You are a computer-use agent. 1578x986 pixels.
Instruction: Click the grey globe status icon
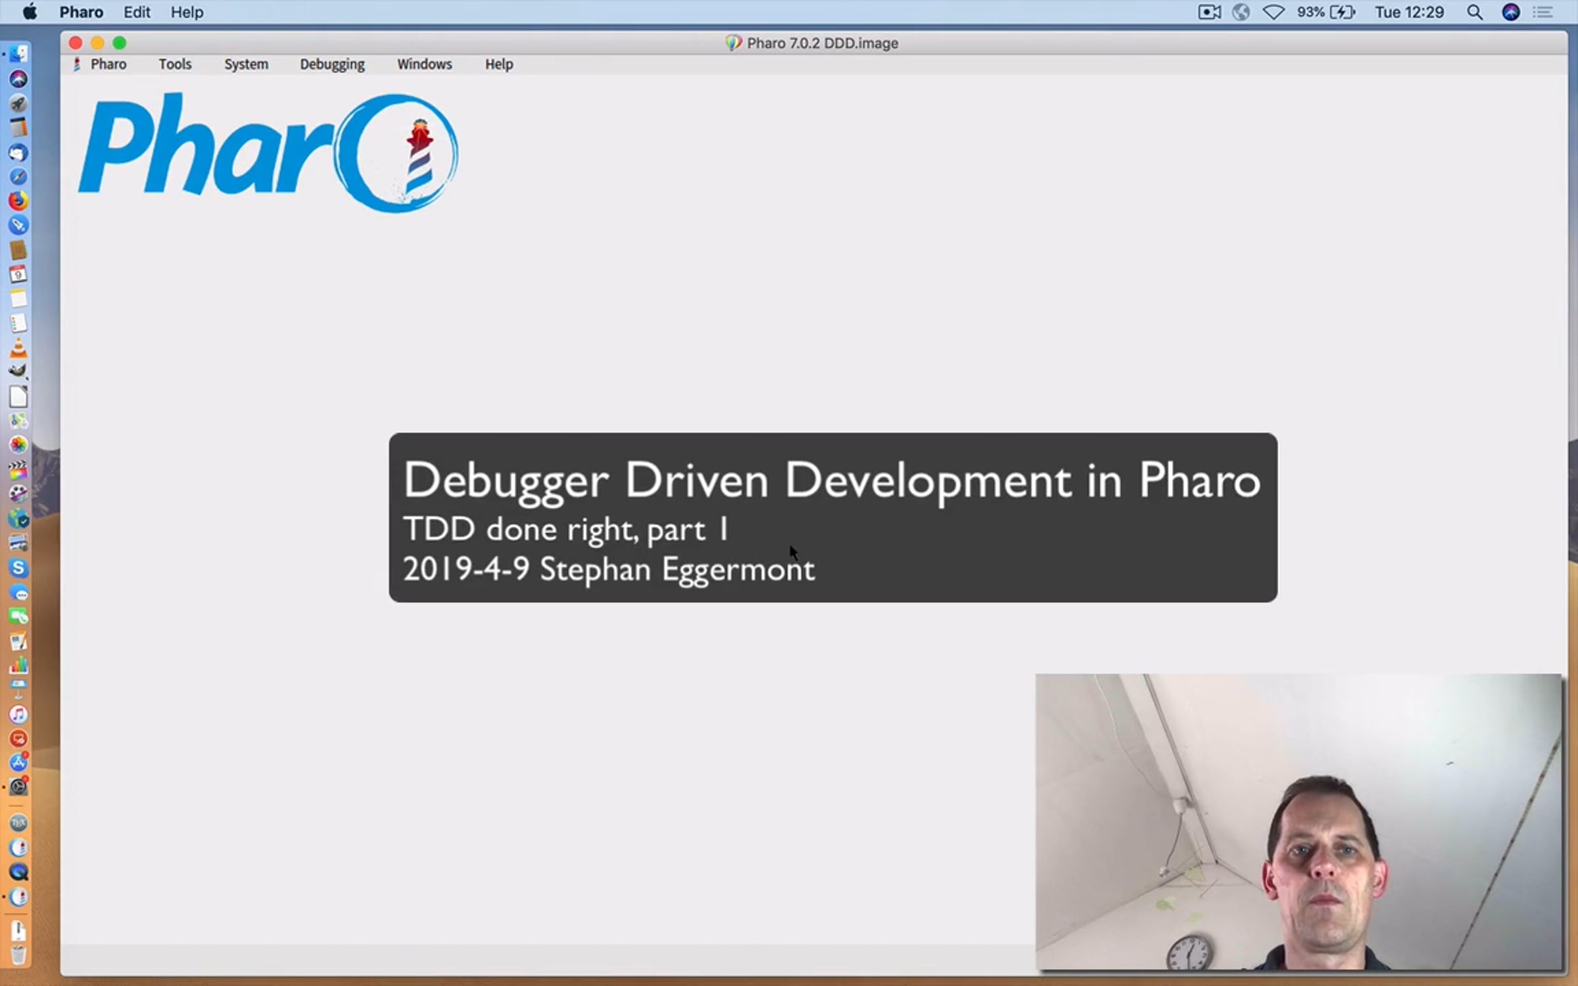click(1241, 12)
